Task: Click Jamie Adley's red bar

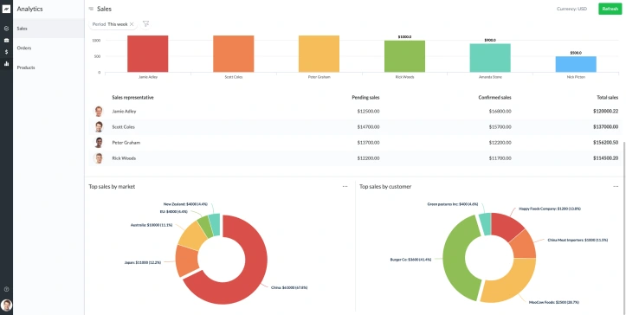Action: 148,54
